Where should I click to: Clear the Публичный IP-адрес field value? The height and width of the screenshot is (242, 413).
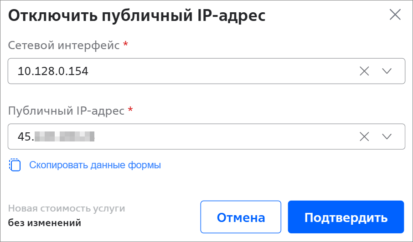364,136
